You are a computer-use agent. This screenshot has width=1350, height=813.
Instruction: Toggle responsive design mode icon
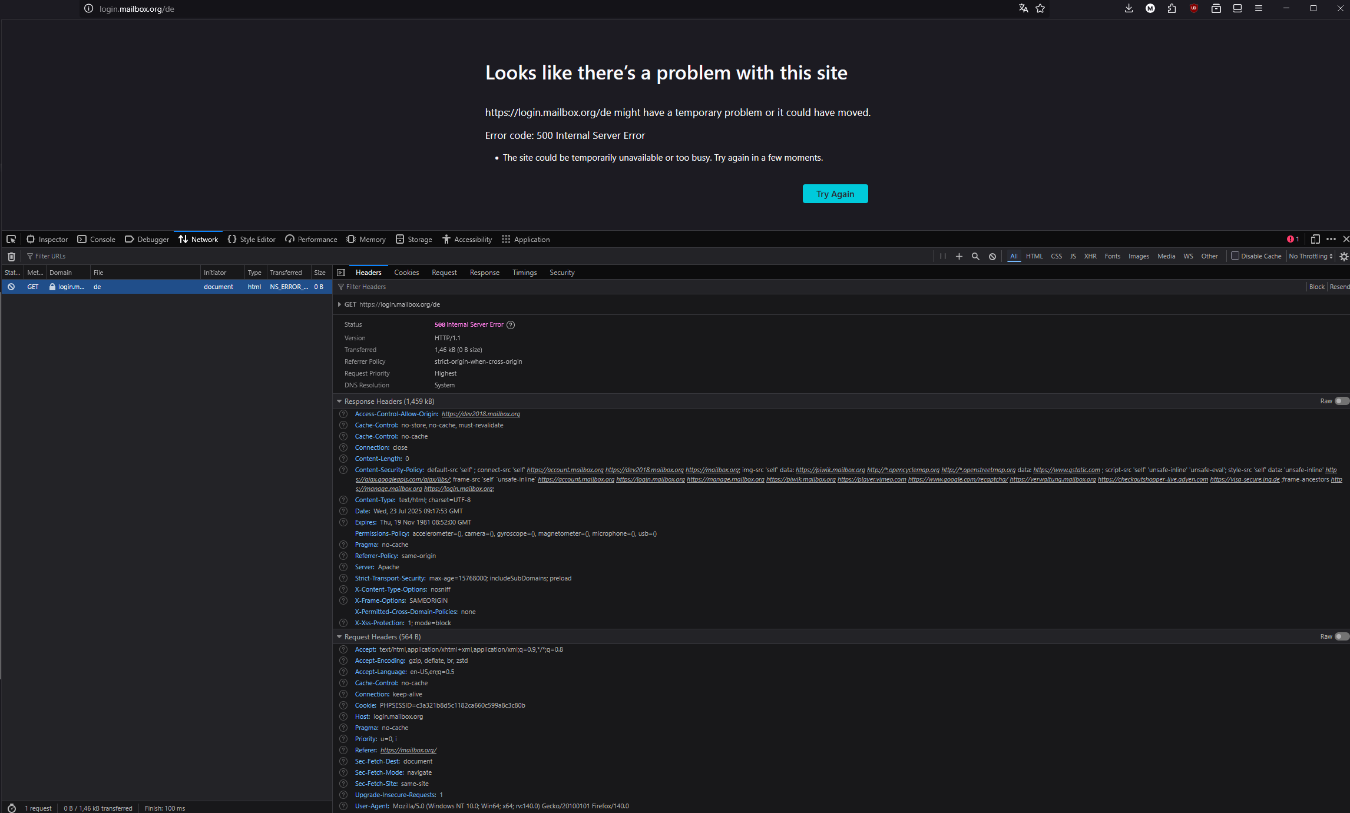point(1315,239)
